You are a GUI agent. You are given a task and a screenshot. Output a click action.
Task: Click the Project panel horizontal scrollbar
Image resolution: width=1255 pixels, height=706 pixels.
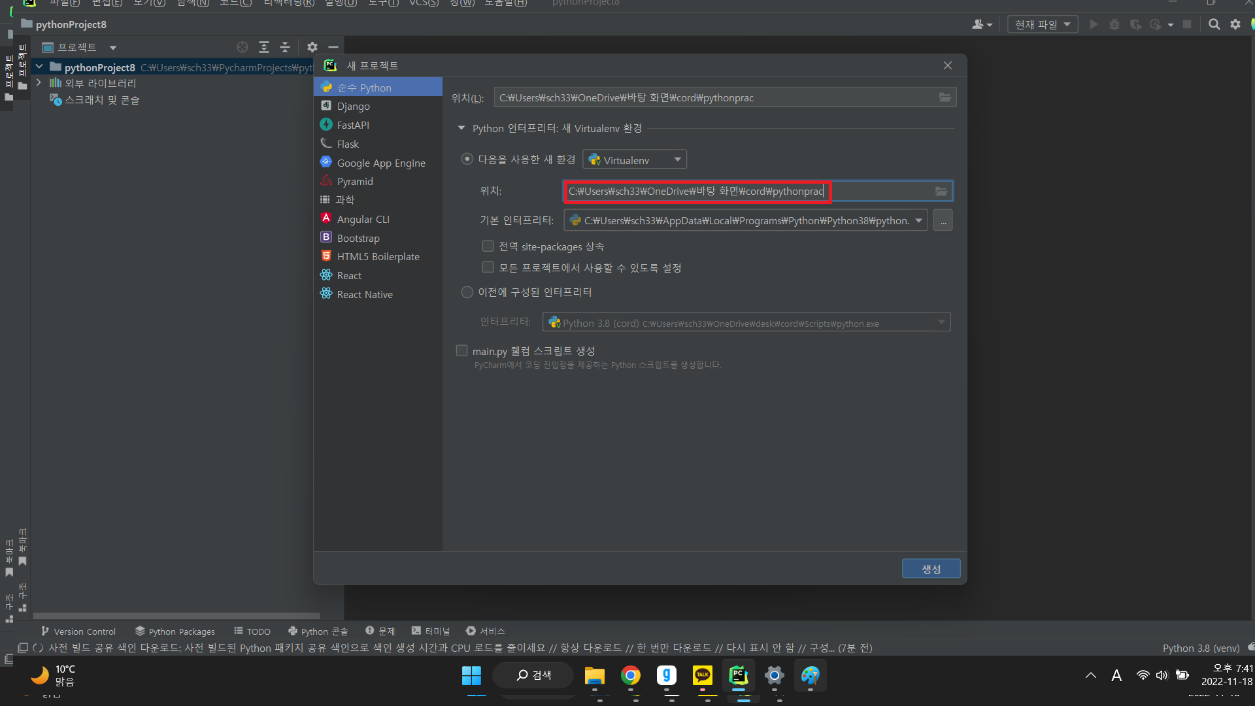(176, 616)
